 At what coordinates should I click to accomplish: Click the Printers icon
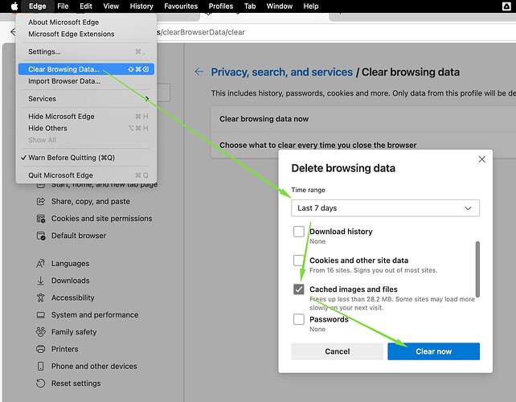40,349
